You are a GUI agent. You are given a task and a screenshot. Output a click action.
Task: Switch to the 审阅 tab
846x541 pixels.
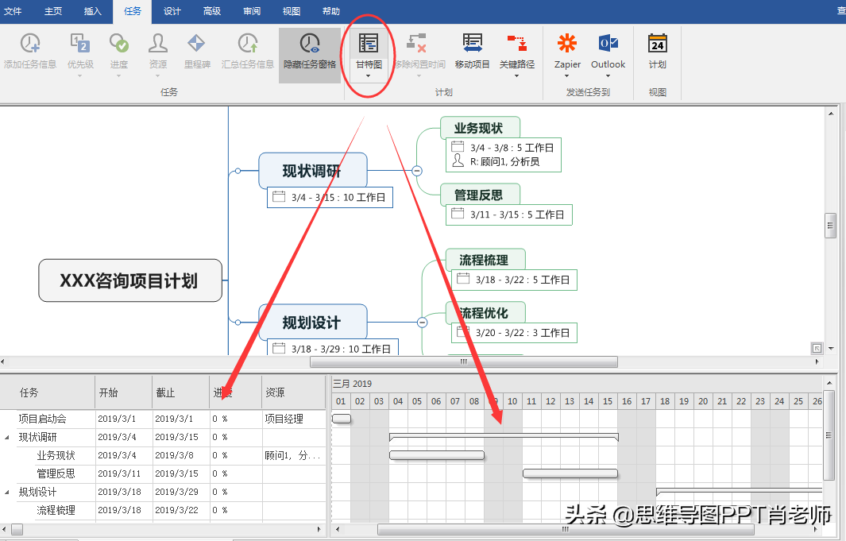[252, 11]
